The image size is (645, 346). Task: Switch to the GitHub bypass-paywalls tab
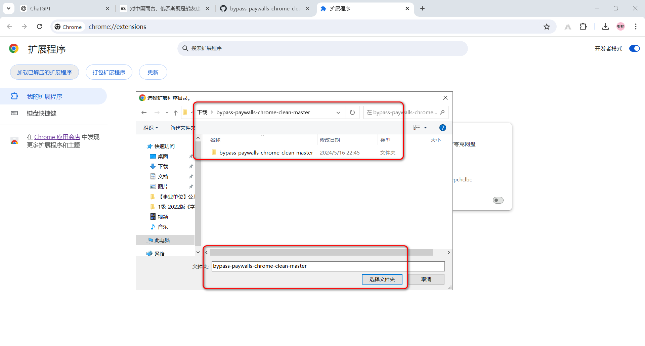point(265,8)
